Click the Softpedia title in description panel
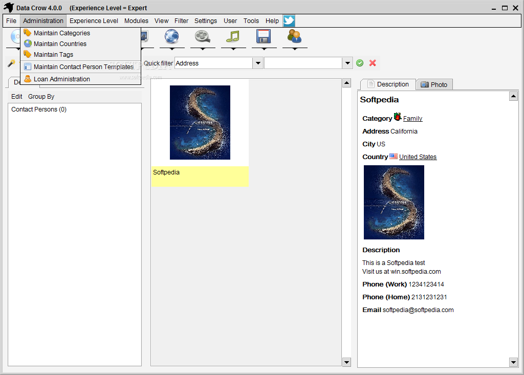Viewport: 524px width, 375px height. pos(379,100)
